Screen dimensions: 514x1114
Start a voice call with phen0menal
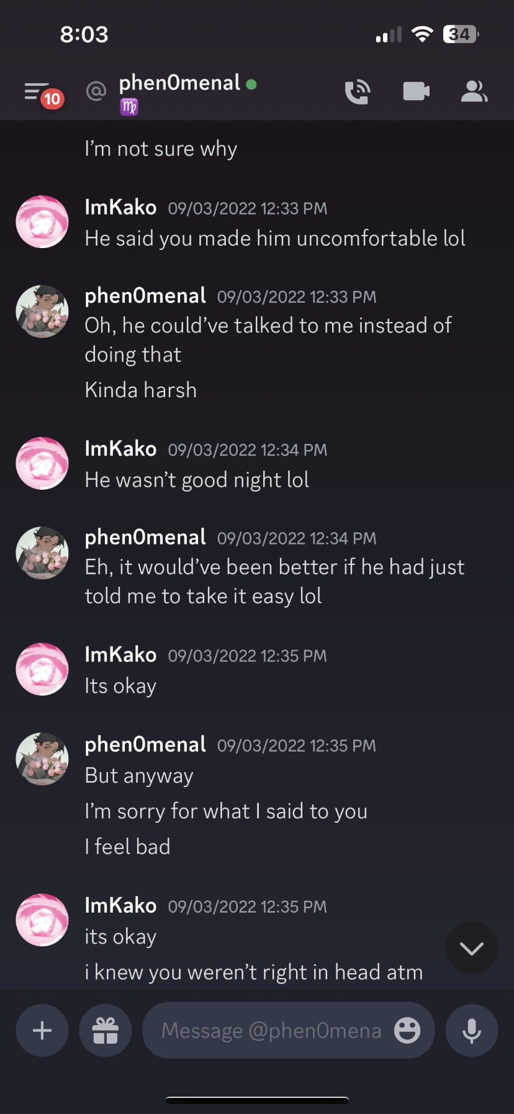(358, 92)
